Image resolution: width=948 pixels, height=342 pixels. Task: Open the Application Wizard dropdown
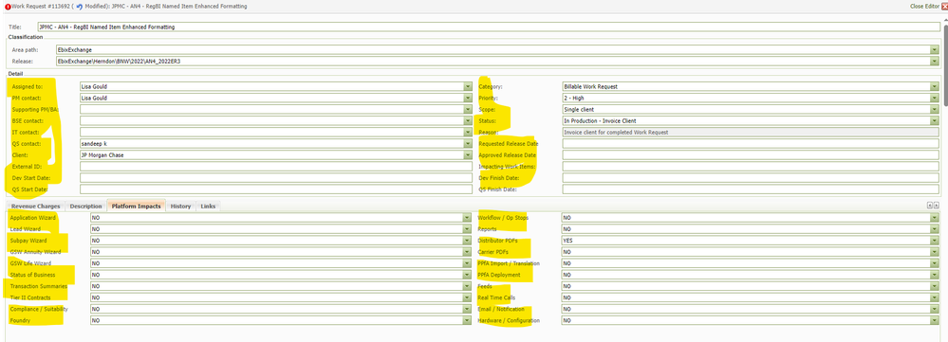coord(467,217)
